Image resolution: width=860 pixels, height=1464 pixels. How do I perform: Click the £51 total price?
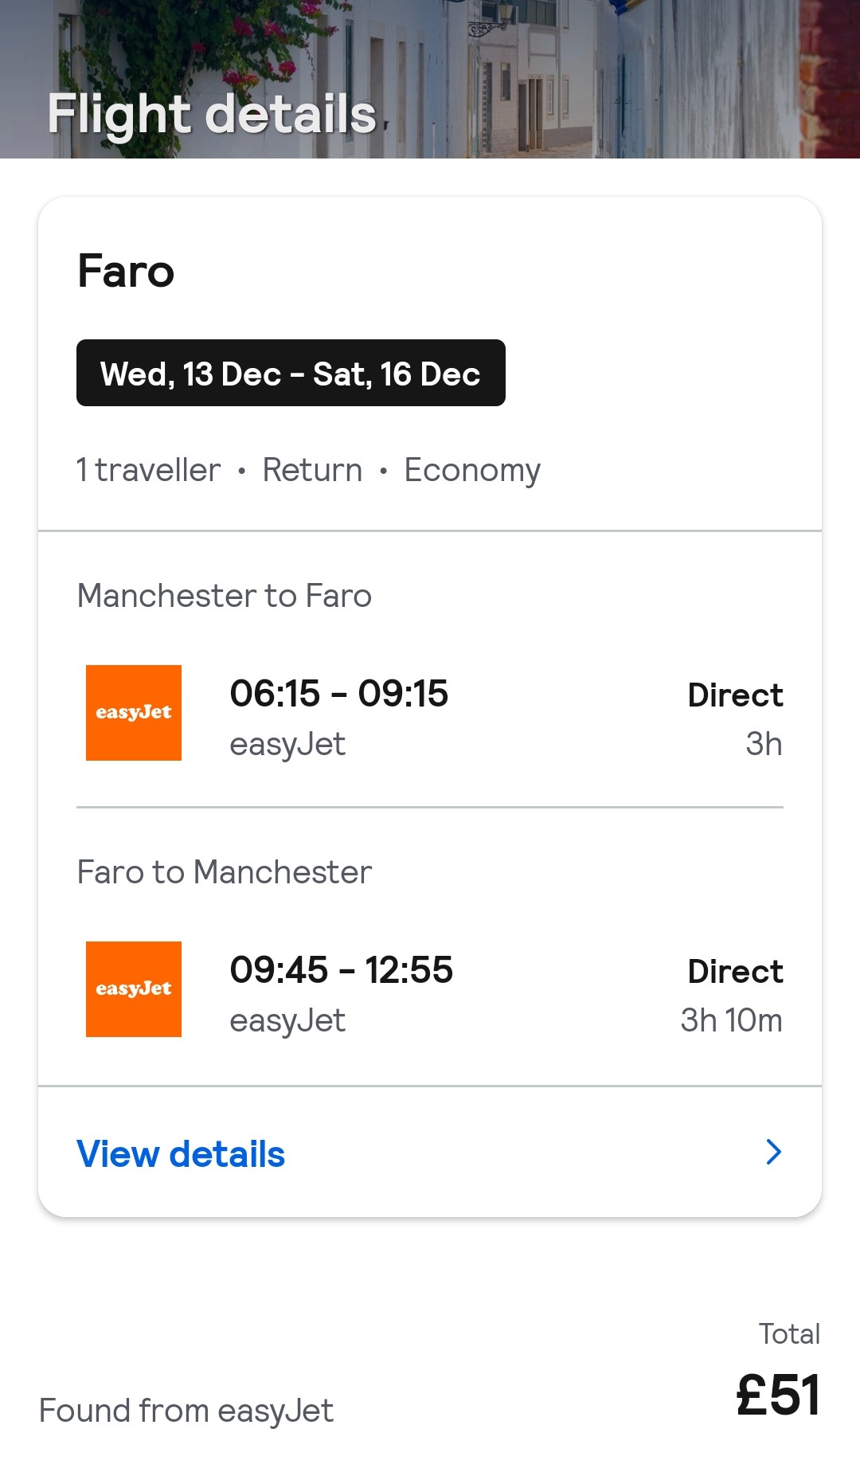[778, 1395]
